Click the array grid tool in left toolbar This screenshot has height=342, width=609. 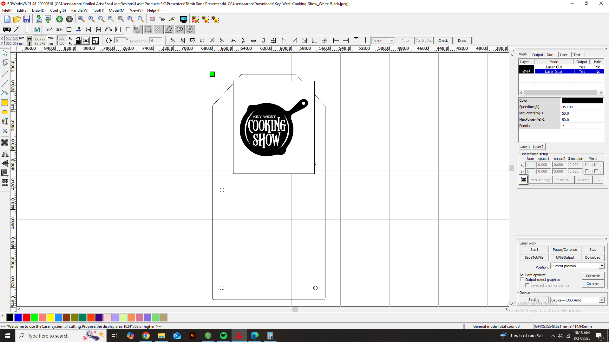point(5,182)
